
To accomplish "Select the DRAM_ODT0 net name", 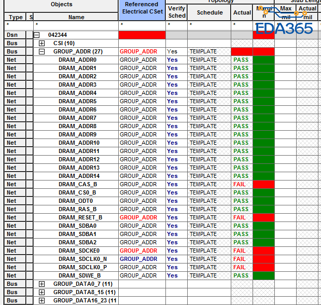I will click(76, 201).
